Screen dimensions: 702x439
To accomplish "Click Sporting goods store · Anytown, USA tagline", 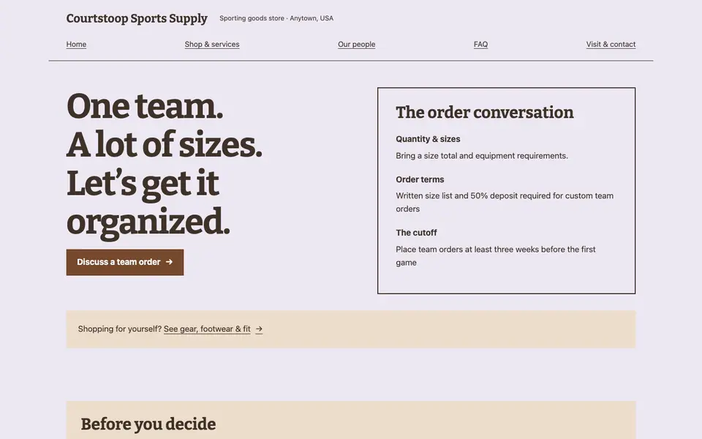I will pos(276,18).
